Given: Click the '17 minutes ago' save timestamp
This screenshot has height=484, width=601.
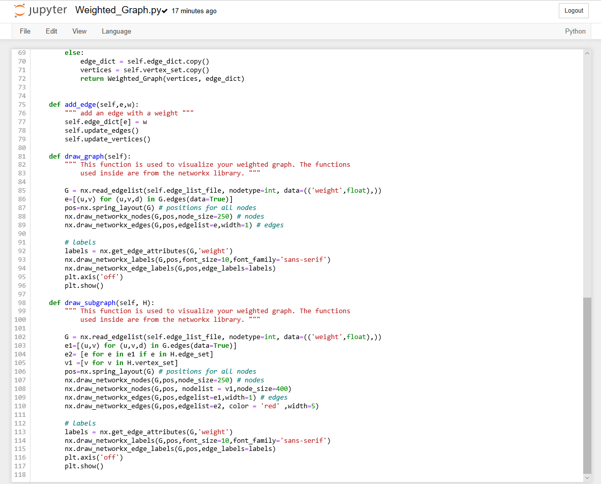Looking at the screenshot, I should point(194,11).
